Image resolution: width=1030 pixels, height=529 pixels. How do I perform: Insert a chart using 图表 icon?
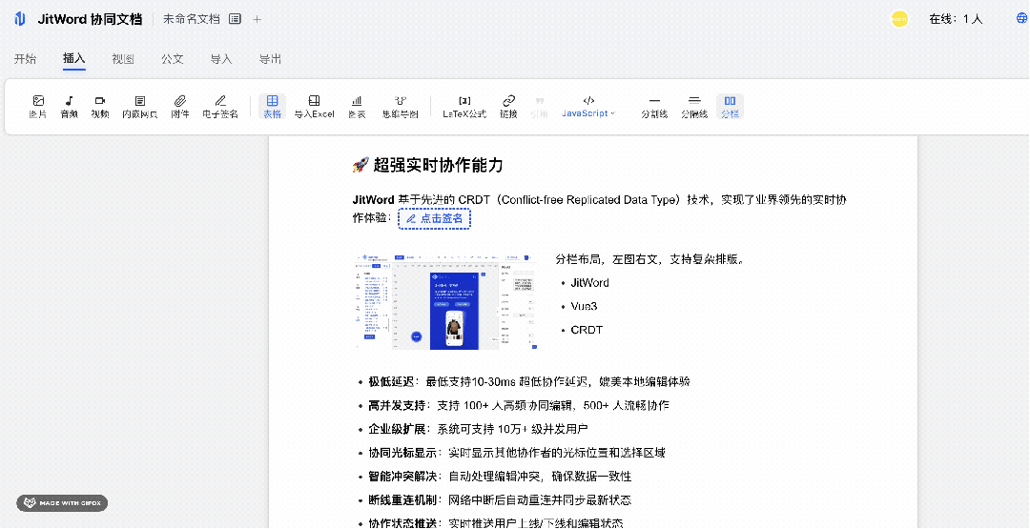(357, 107)
